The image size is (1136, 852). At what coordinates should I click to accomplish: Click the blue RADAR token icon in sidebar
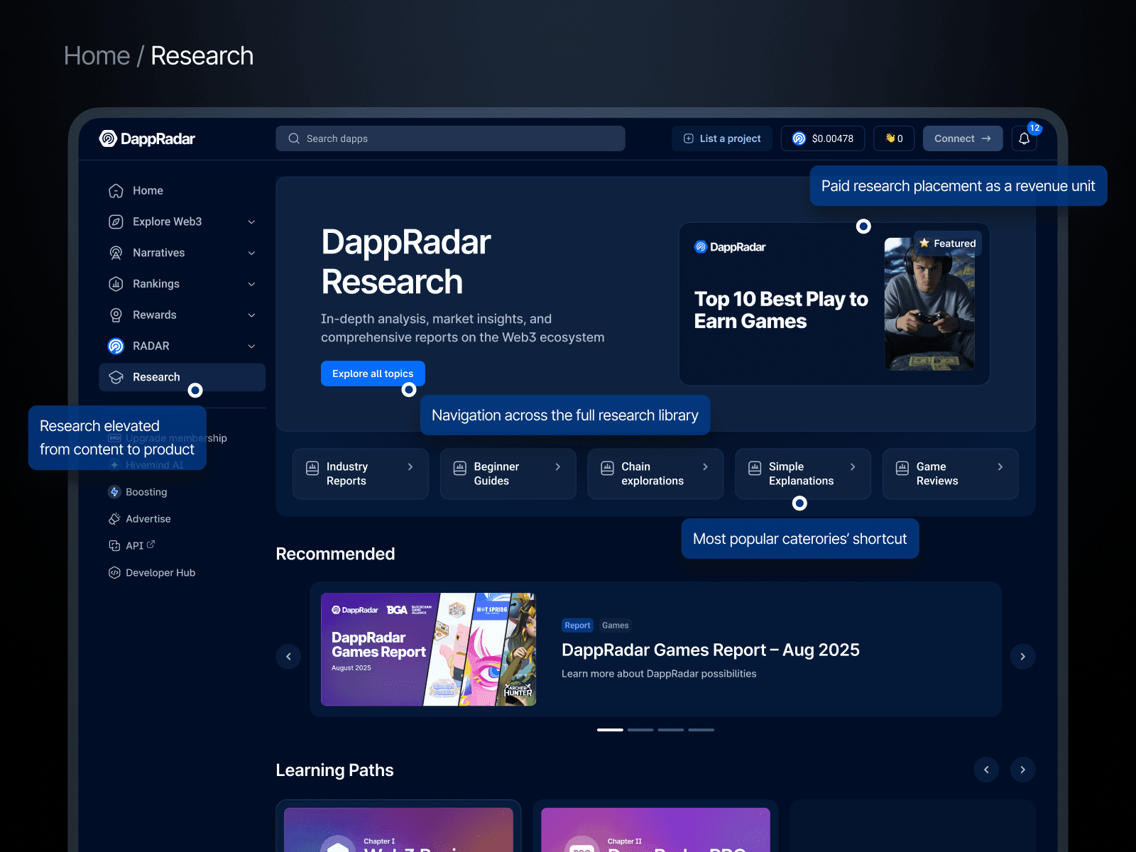(116, 346)
